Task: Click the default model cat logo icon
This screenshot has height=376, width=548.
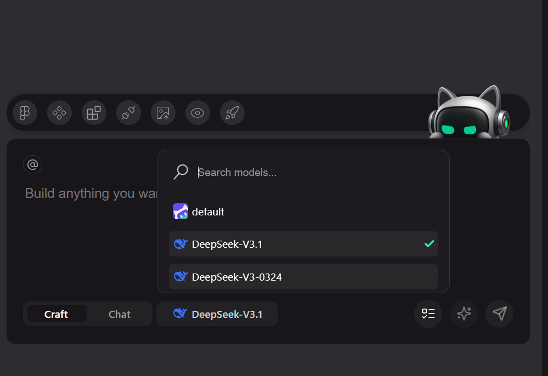Action: tap(180, 211)
